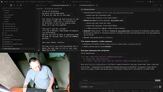Open the Source Control branch icon
163x92 pixels.
point(17,5)
